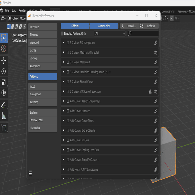The width and height of the screenshot is (195, 195).
Task: Click community icon on 3D Navigation row
Action: point(156,43)
